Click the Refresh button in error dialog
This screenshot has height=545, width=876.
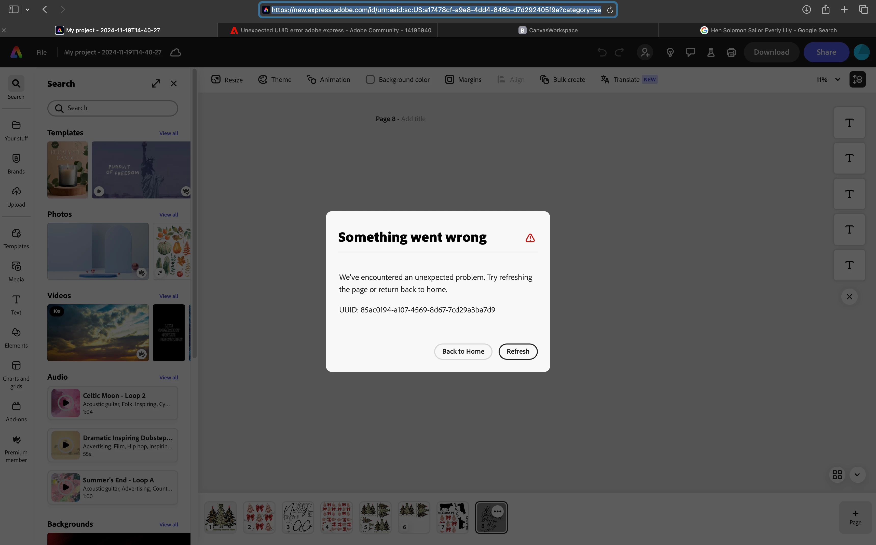[518, 351]
